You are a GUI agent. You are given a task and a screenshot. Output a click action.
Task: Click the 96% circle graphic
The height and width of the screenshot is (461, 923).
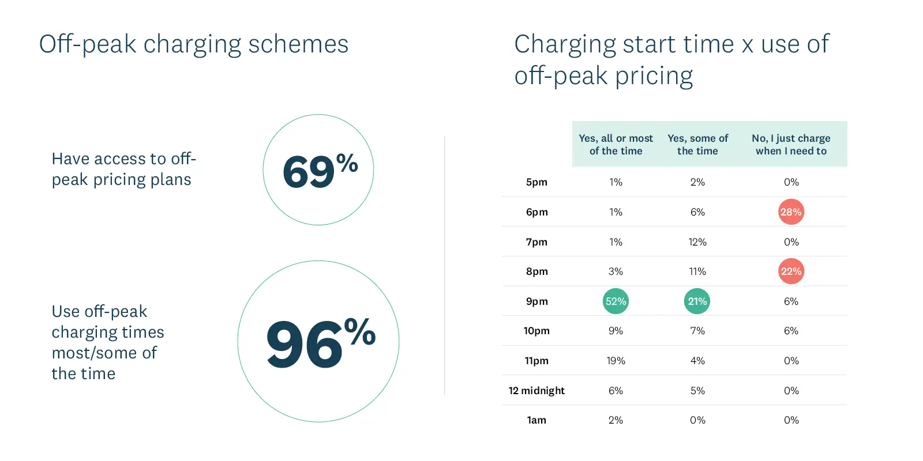[x=318, y=341]
